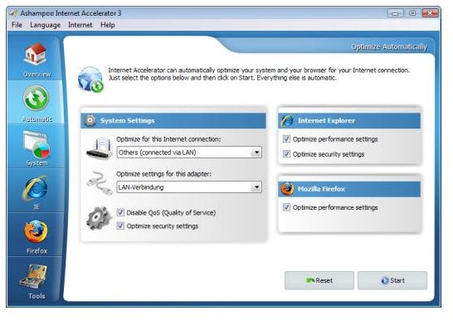Toggle Disable QoS (Quality of Service) checkbox
The image size is (453, 320).
(120, 212)
